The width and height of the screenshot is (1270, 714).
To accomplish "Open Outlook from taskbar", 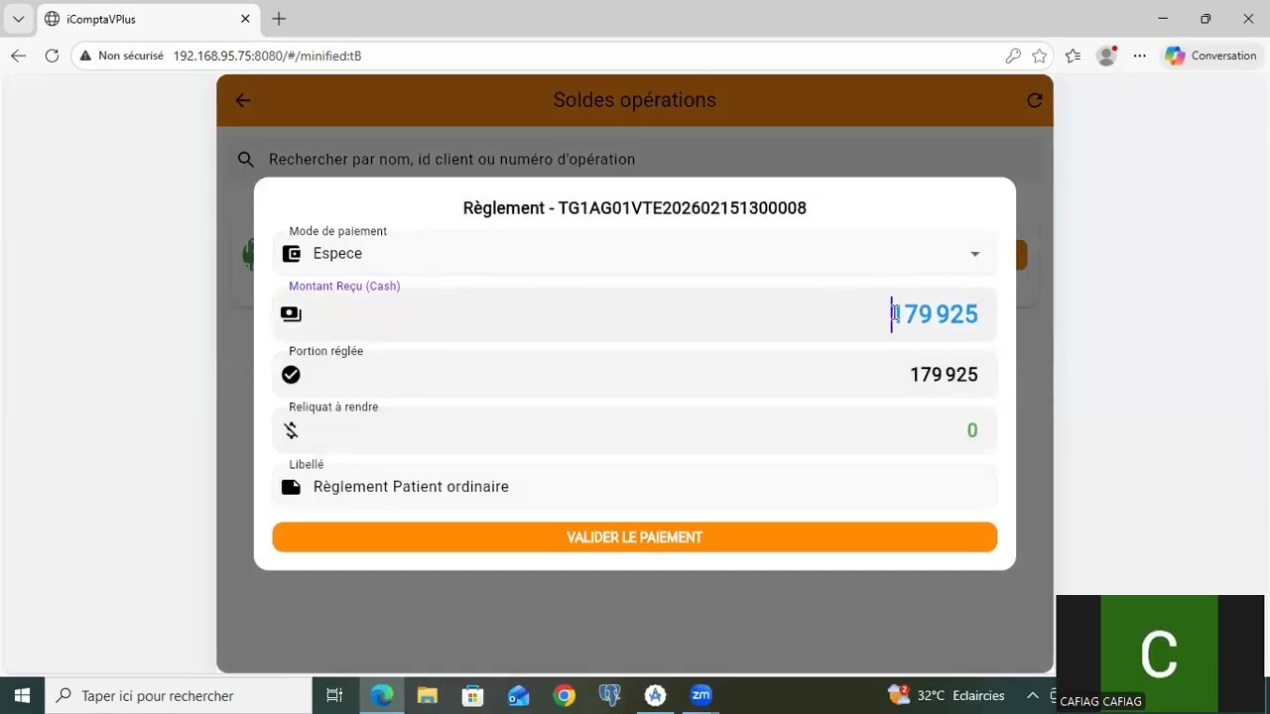I will click(518, 695).
